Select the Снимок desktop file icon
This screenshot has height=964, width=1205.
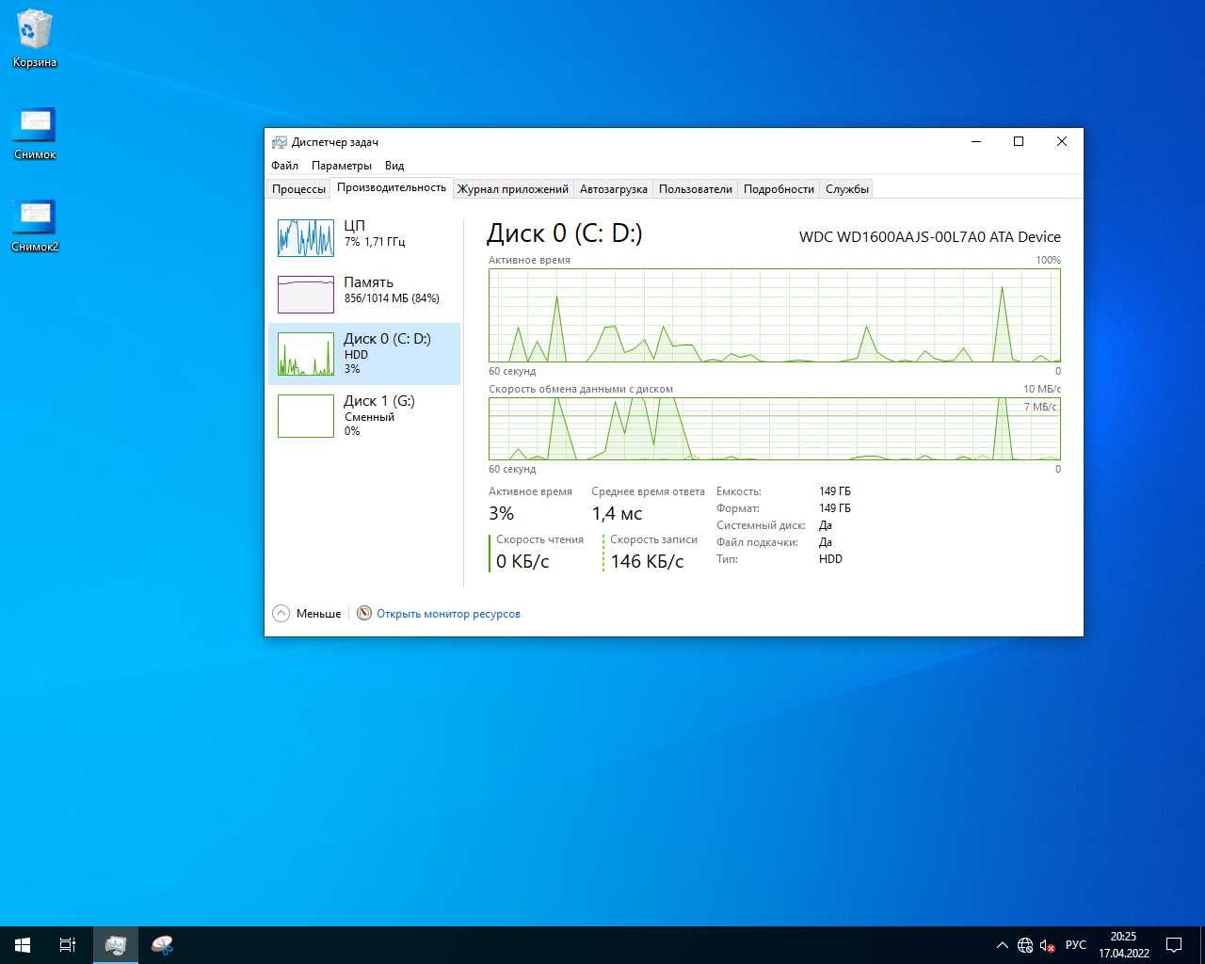[35, 133]
